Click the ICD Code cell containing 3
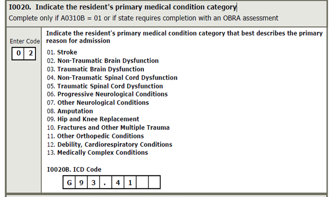The width and height of the screenshot is (332, 197). tap(93, 182)
